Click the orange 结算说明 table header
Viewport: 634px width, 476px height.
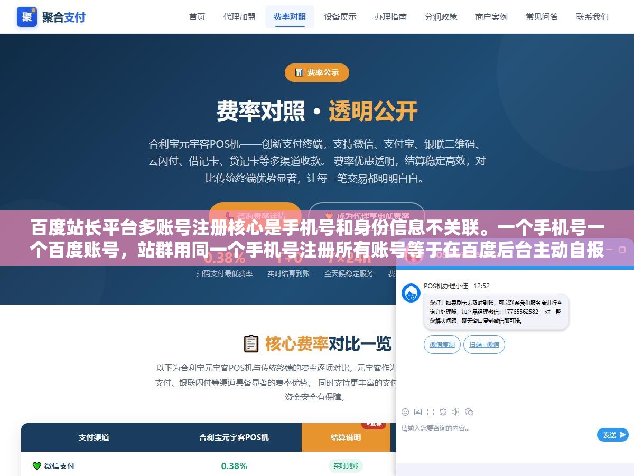(346, 437)
